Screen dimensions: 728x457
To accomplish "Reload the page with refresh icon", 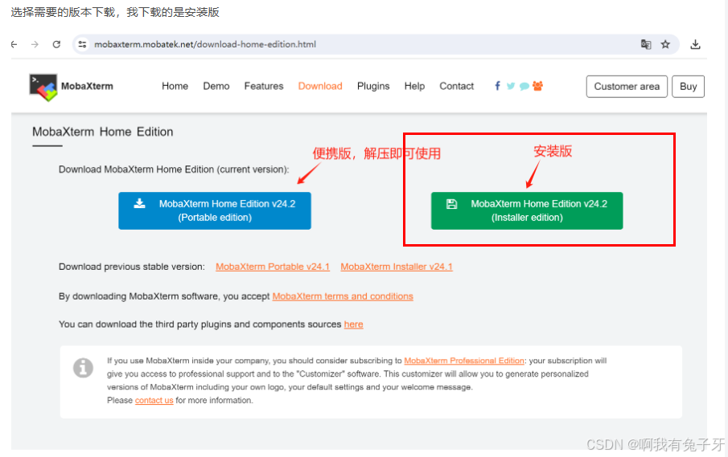I will tap(56, 44).
